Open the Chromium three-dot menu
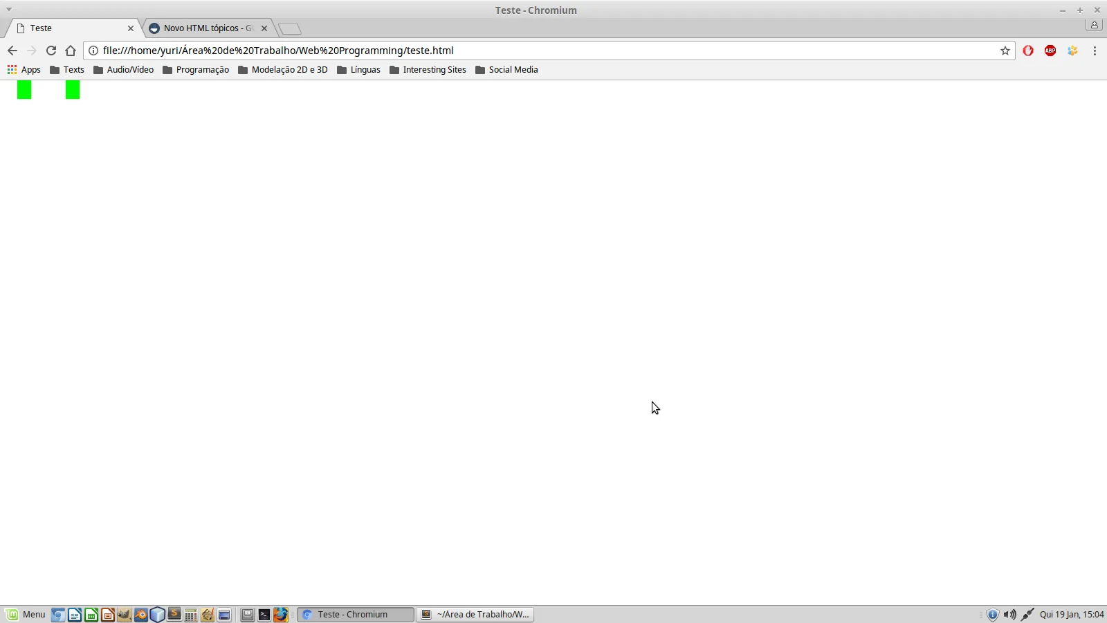The width and height of the screenshot is (1107, 623). 1095,51
